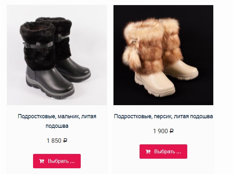Open the 'Подростковые, персик, литая подошва' title
Screen dimensions: 233x174
163,116
